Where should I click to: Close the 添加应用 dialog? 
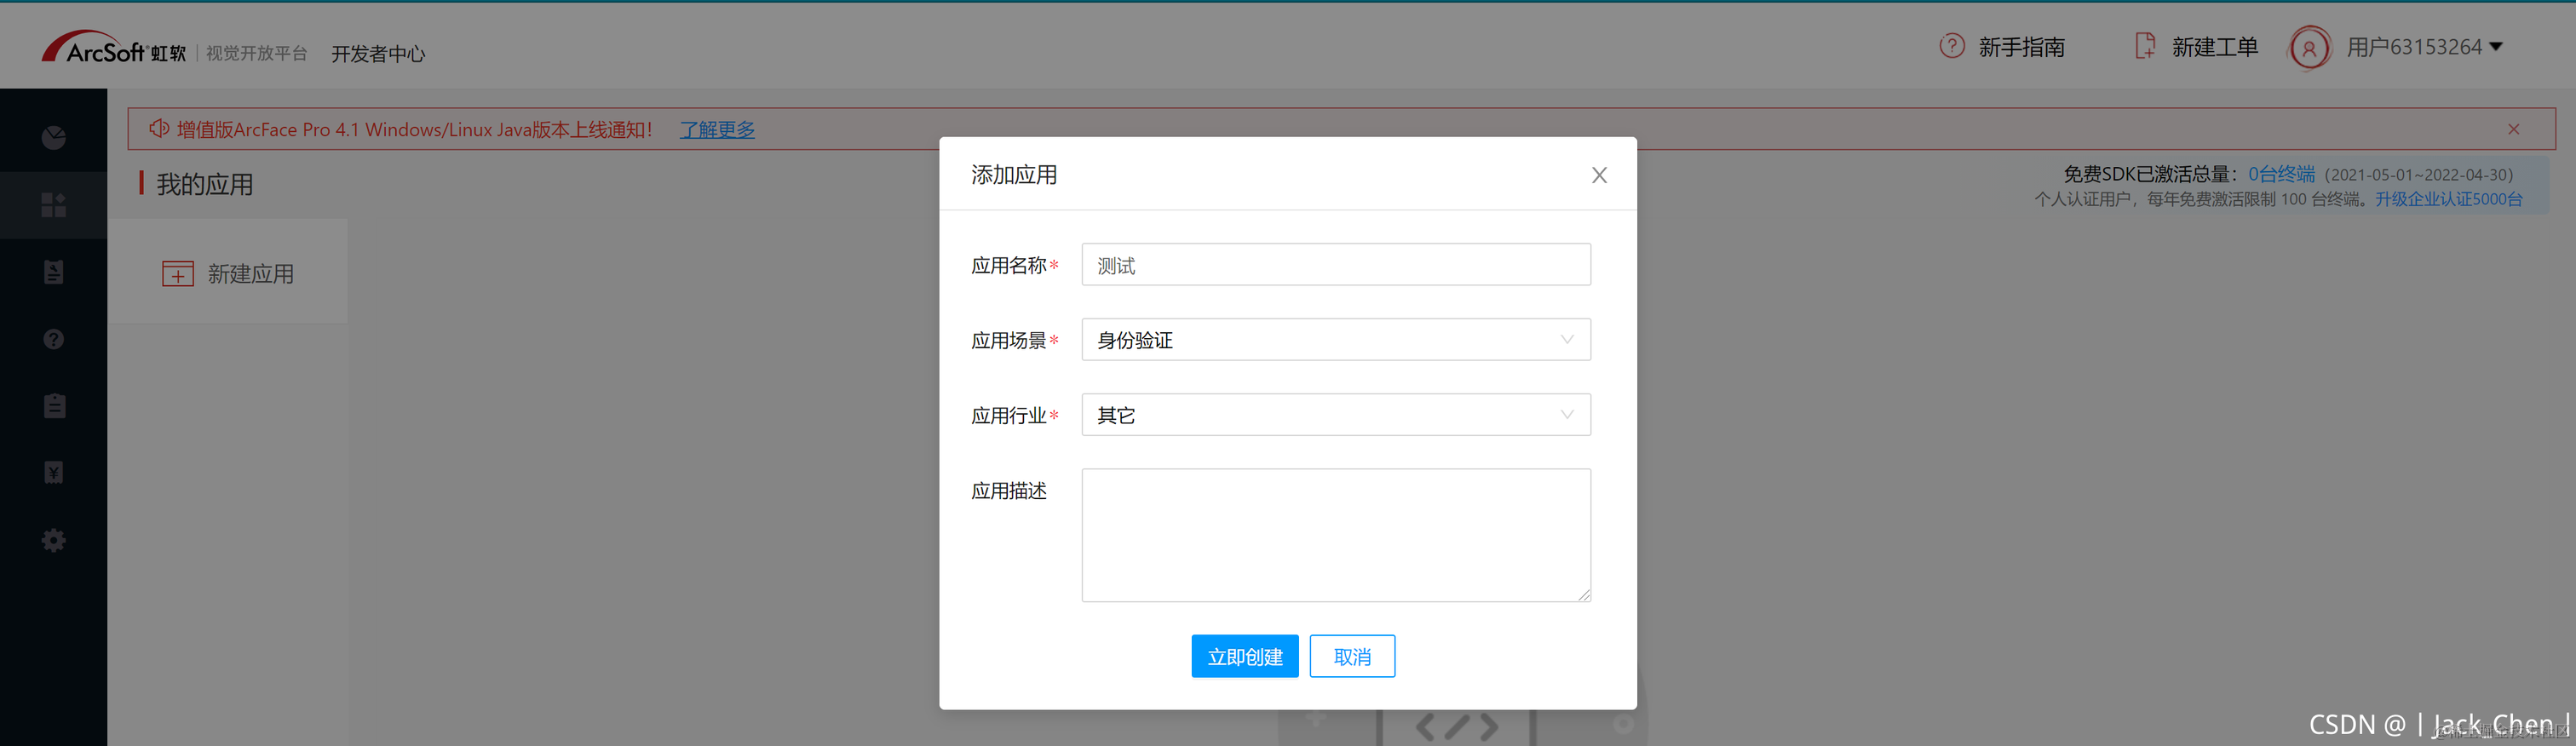(1599, 175)
